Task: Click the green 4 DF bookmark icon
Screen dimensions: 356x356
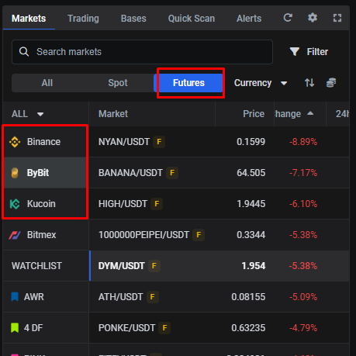Action: click(x=15, y=328)
